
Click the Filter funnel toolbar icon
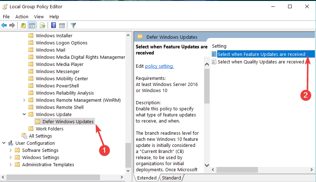click(73, 25)
